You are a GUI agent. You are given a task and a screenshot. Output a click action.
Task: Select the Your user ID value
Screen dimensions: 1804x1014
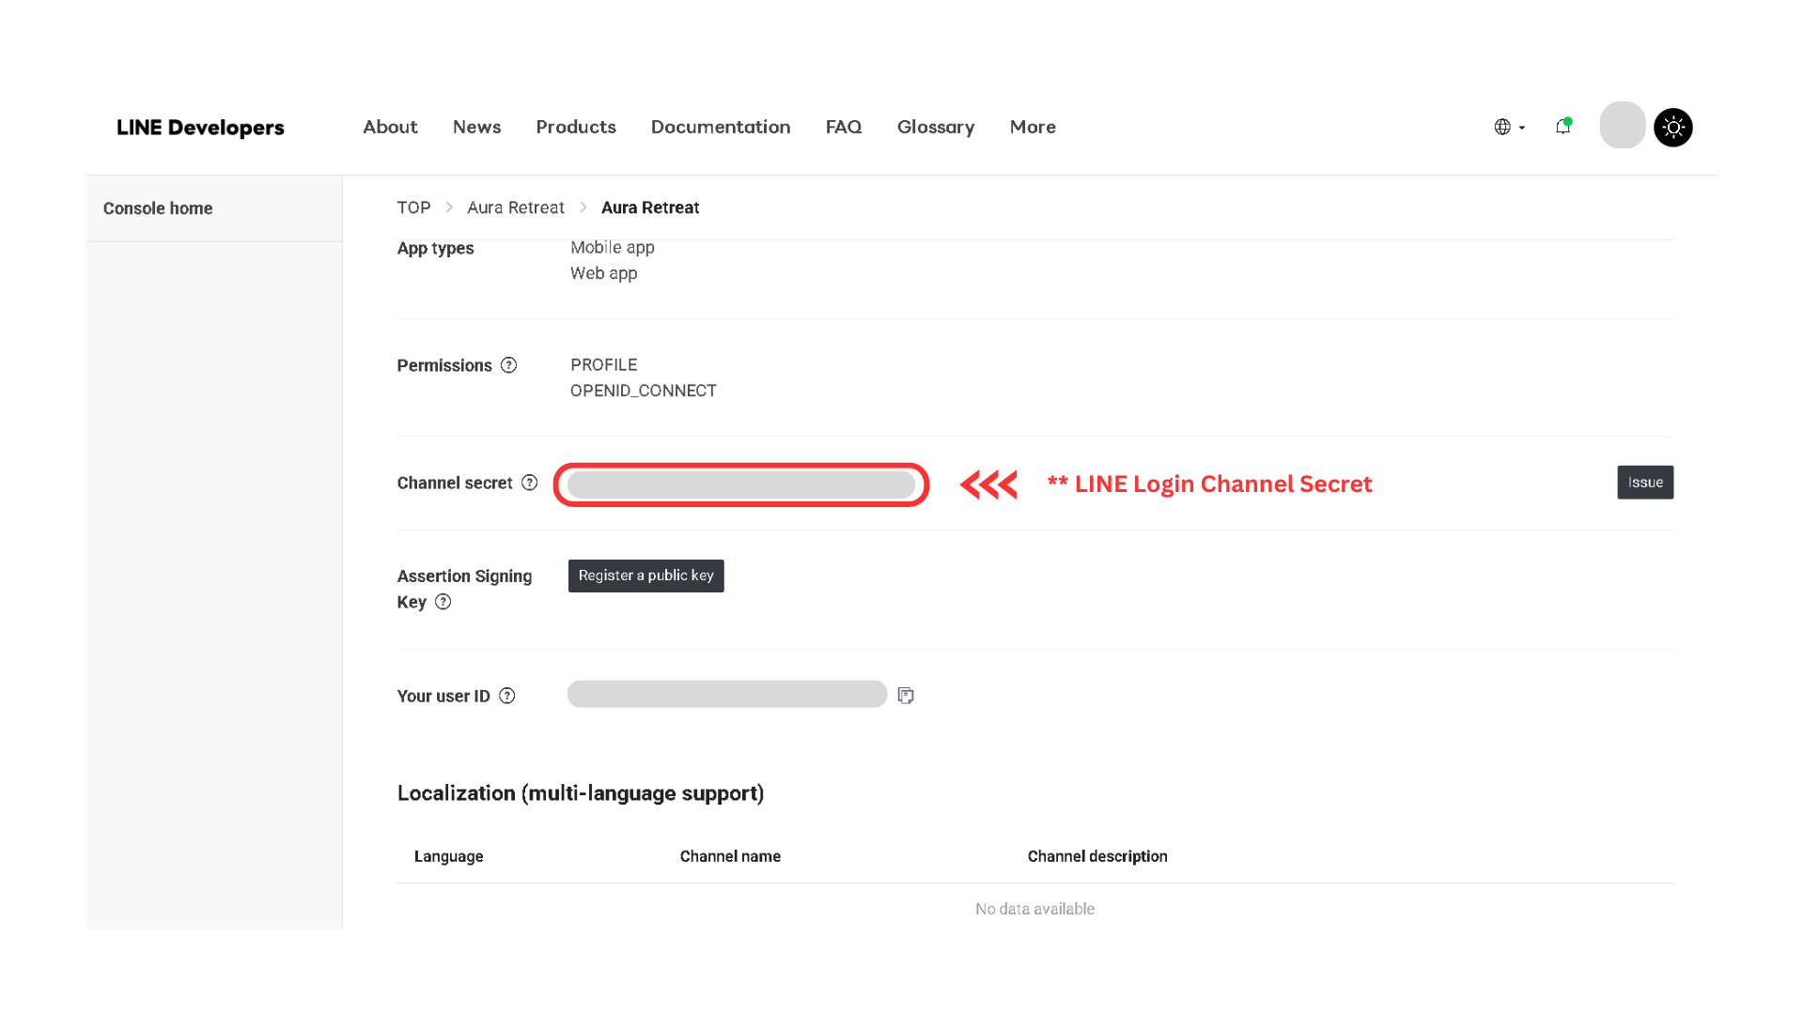(727, 694)
